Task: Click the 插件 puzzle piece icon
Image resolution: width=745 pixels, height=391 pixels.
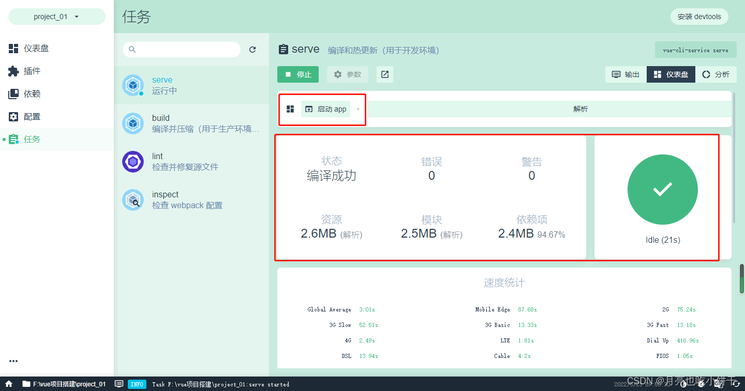Action: click(13, 71)
